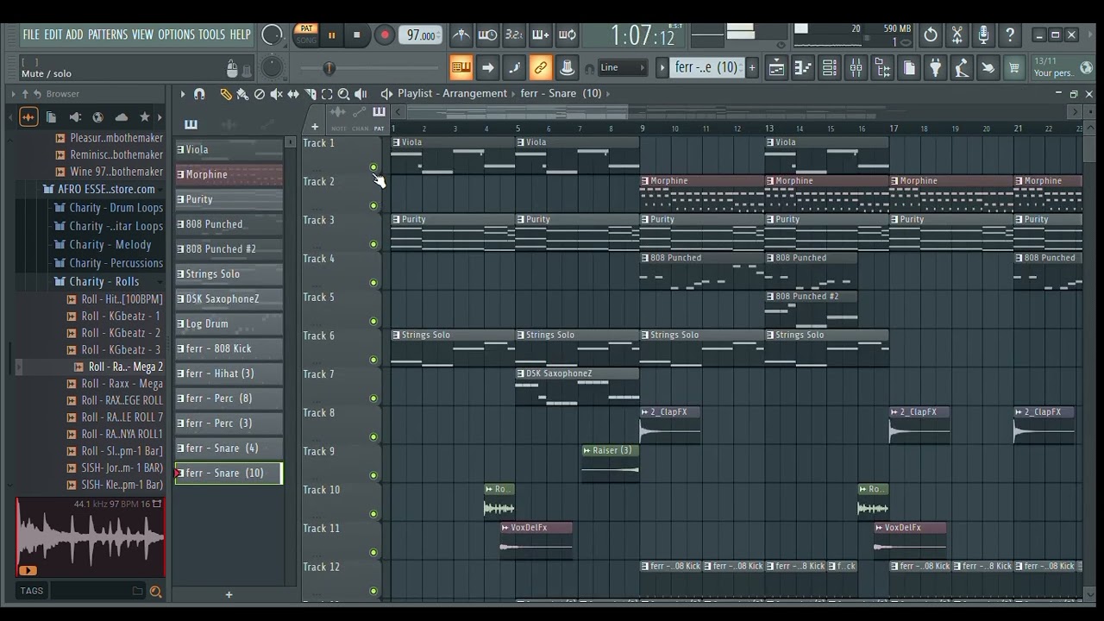This screenshot has height=621, width=1104.
Task: Toggle the countdown before recording button
Action: (x=514, y=35)
